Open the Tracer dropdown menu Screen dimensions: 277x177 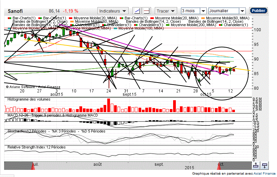click(166, 11)
